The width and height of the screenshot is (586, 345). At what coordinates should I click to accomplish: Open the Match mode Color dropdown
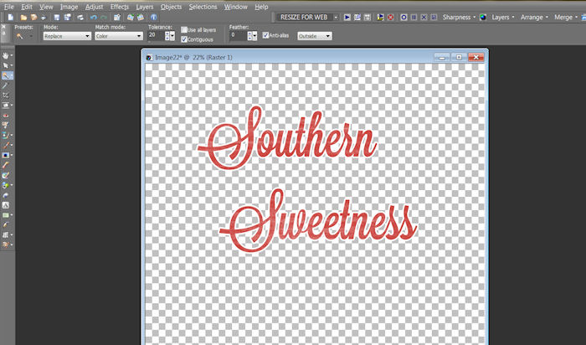[x=118, y=37]
